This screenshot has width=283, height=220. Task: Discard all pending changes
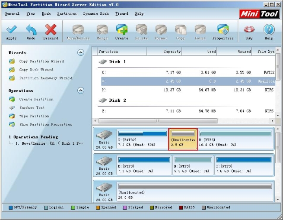click(51, 32)
